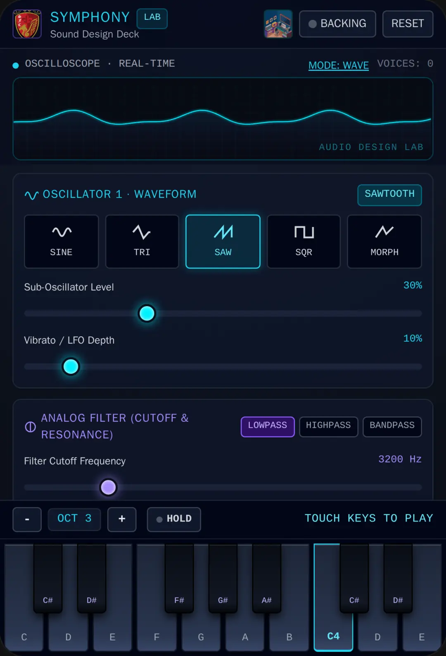Hit the RESET button
446x656 pixels.
(408, 24)
